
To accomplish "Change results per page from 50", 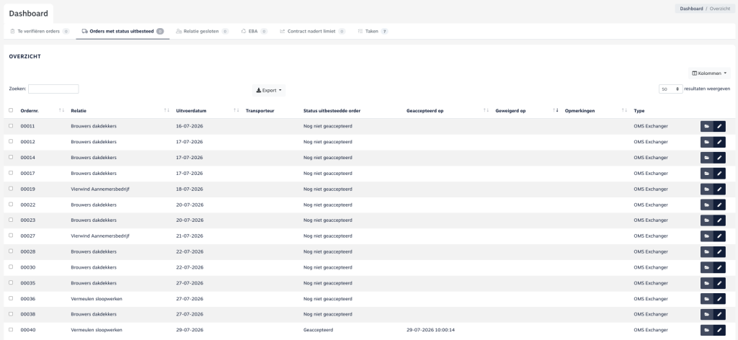I will [671, 89].
